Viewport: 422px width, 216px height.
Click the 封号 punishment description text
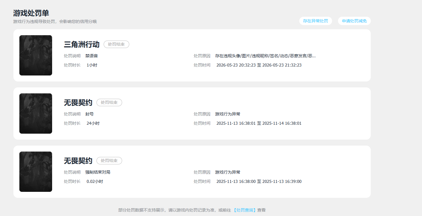click(x=89, y=114)
